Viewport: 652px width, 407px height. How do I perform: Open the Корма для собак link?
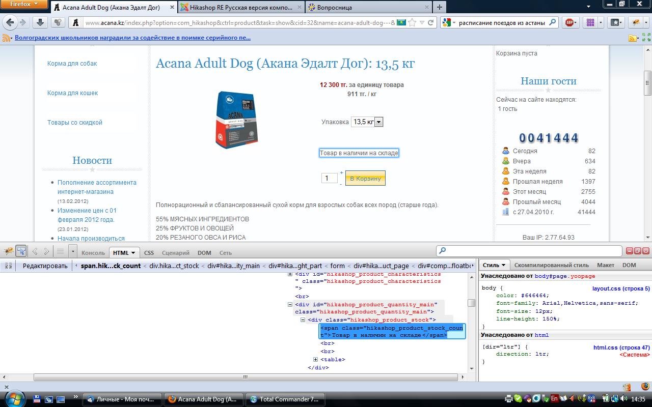click(x=72, y=64)
